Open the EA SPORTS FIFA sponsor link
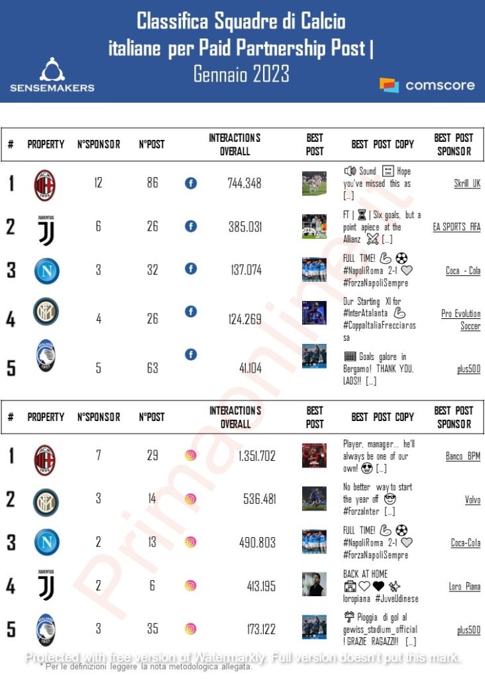485x679 pixels. (x=457, y=227)
